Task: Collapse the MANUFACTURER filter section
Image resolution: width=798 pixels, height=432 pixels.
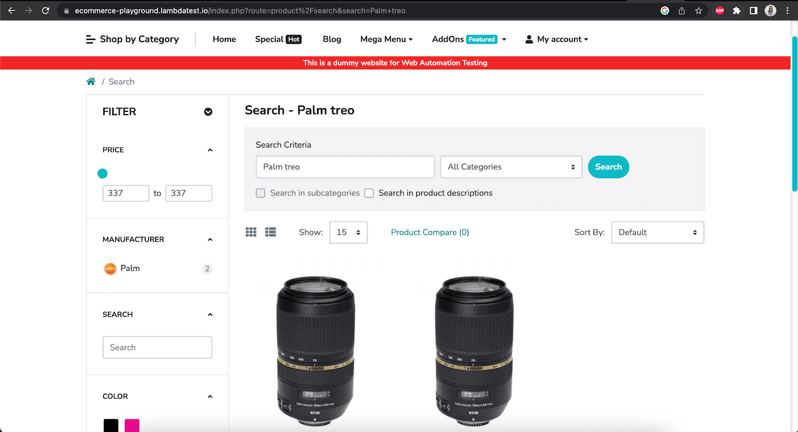Action: coord(210,240)
